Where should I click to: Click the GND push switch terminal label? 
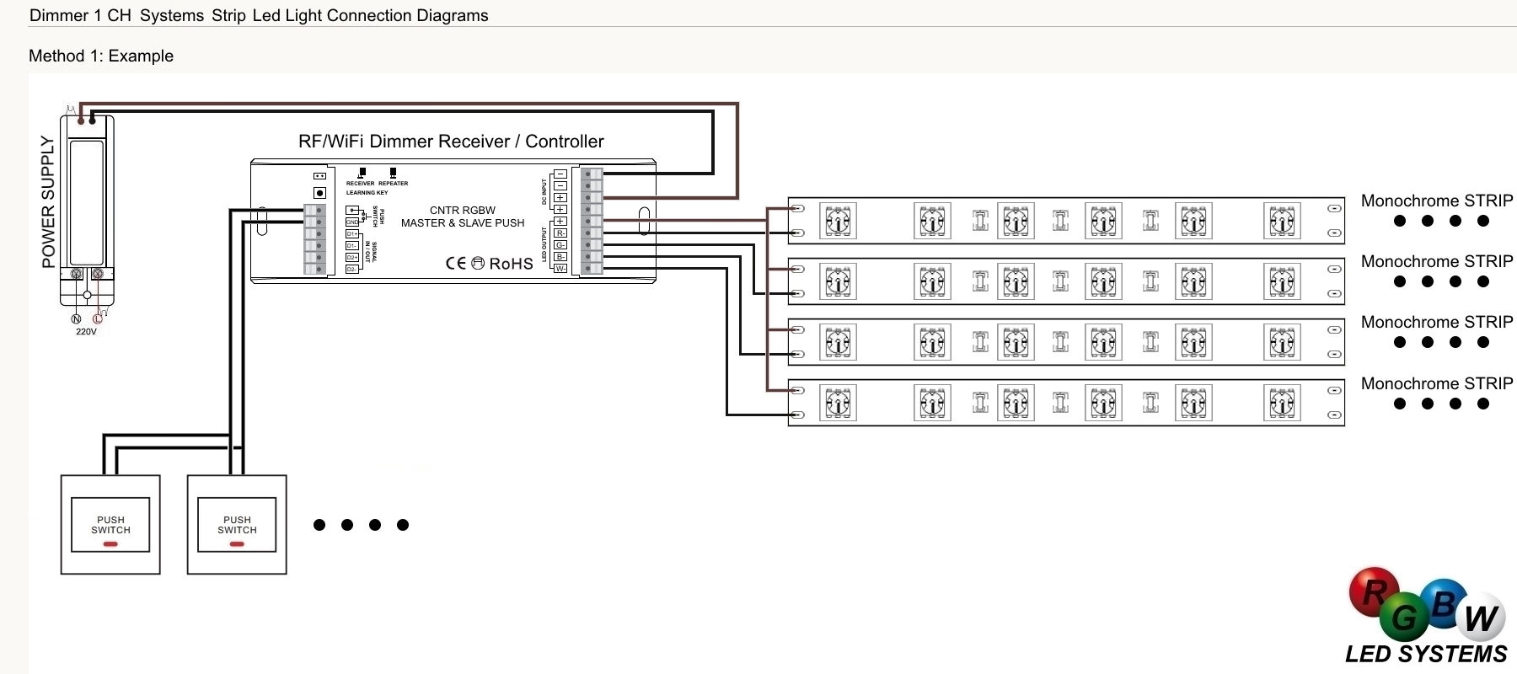pos(352,222)
